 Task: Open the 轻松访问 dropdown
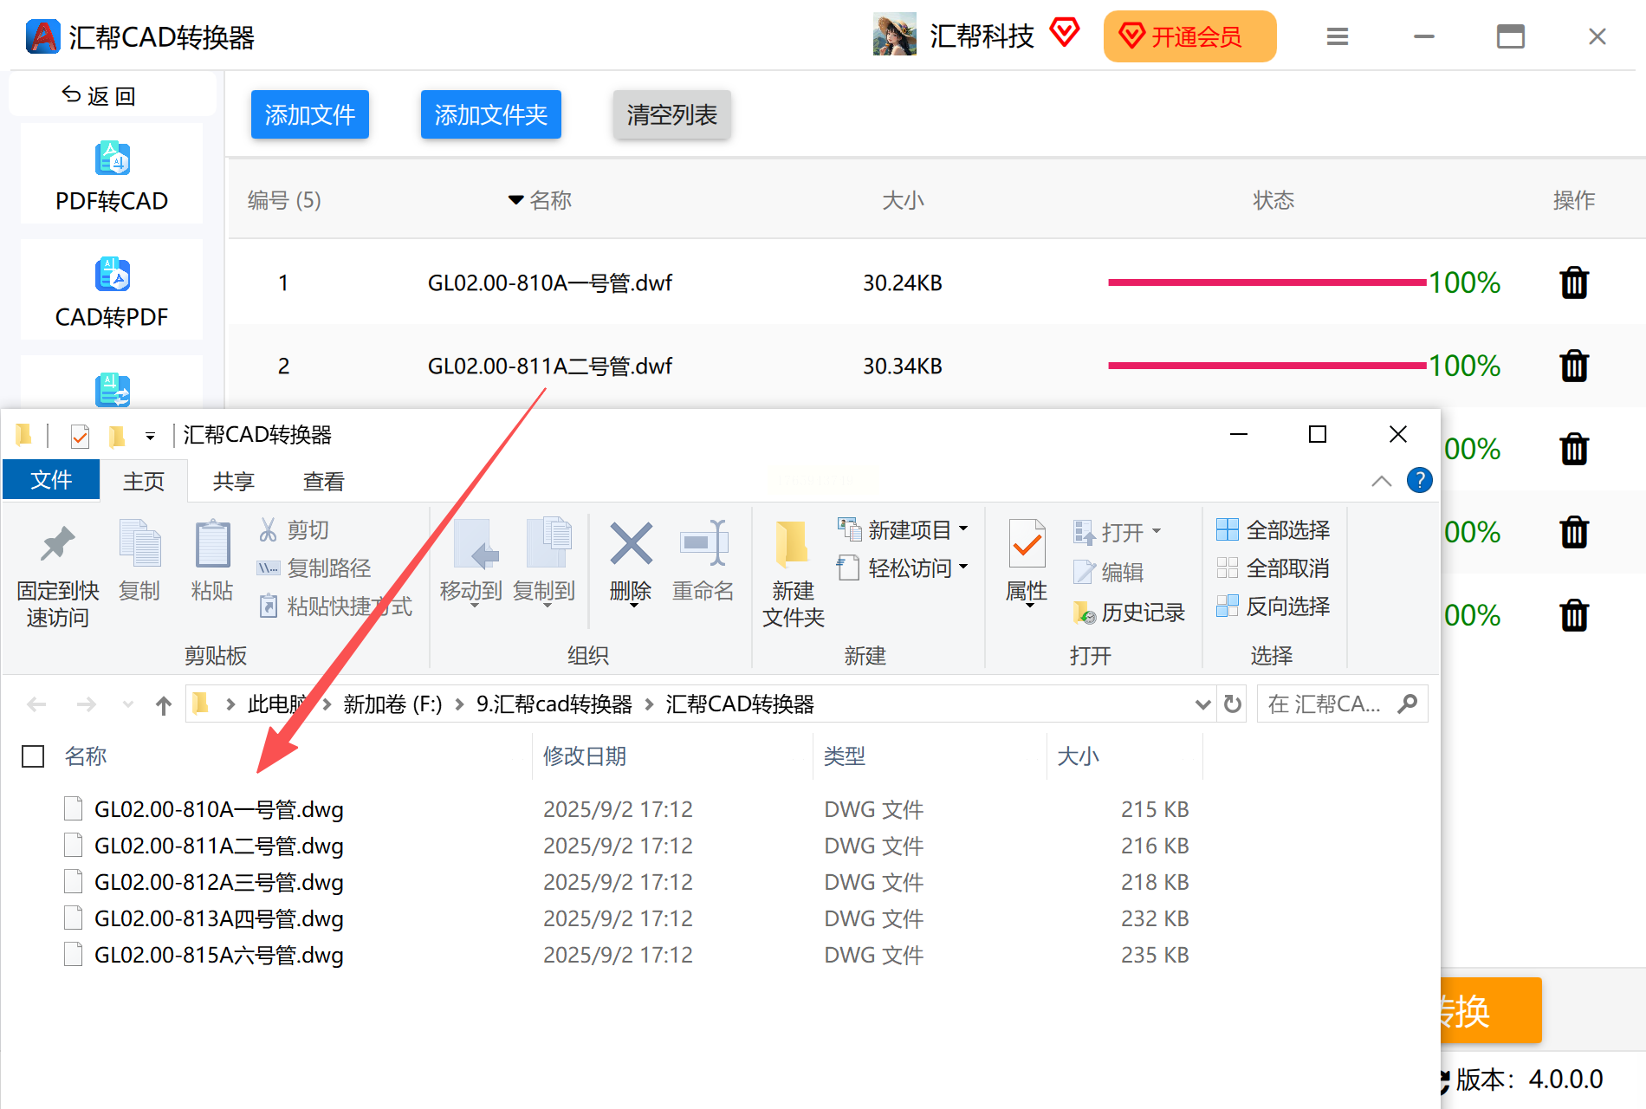point(963,567)
